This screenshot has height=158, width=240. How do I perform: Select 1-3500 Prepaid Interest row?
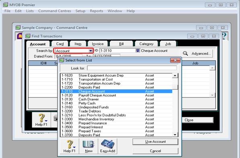116,127
